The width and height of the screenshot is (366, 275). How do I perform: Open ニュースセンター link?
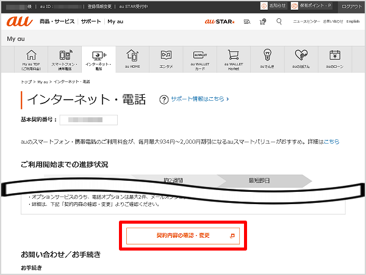[x=306, y=21]
